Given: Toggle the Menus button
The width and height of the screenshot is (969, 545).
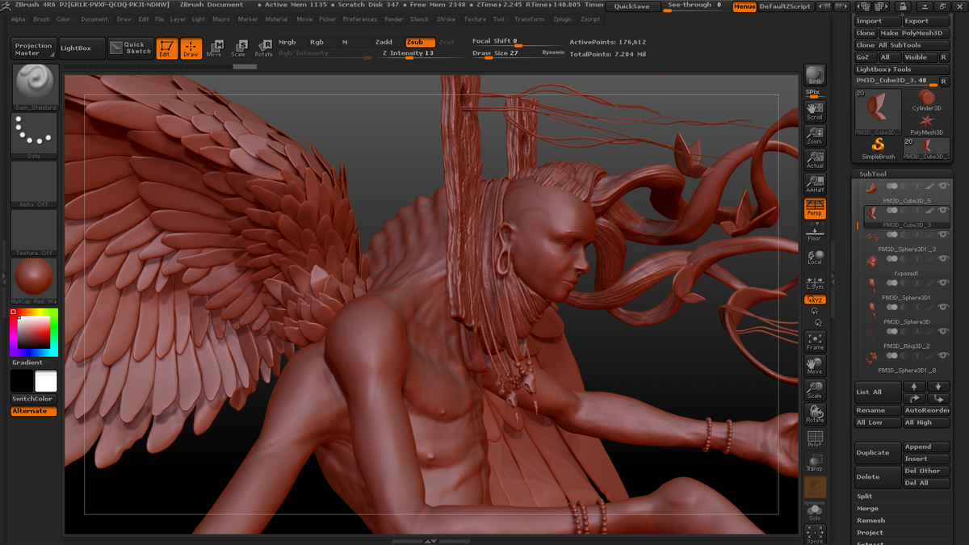Looking at the screenshot, I should point(745,6).
